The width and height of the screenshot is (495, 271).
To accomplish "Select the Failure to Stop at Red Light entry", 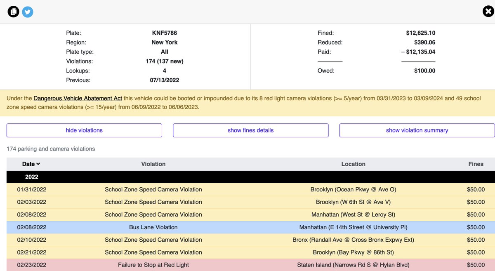I will coord(153,265).
